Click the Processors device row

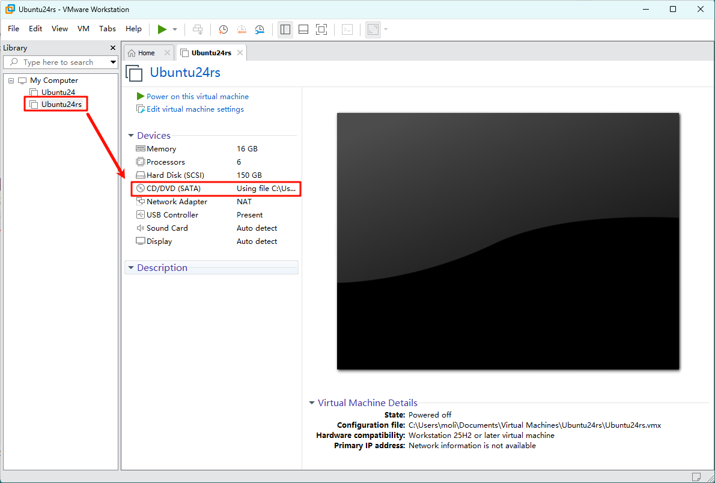(x=216, y=162)
